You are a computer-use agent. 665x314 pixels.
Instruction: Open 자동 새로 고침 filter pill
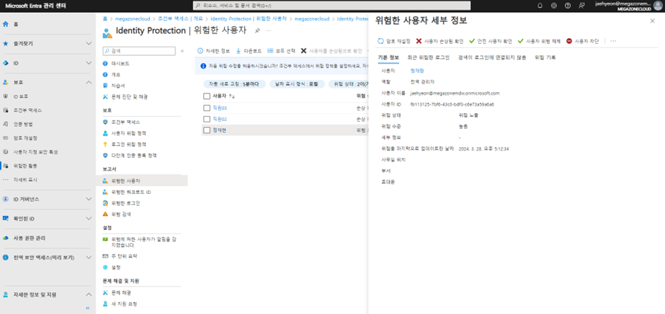point(234,84)
